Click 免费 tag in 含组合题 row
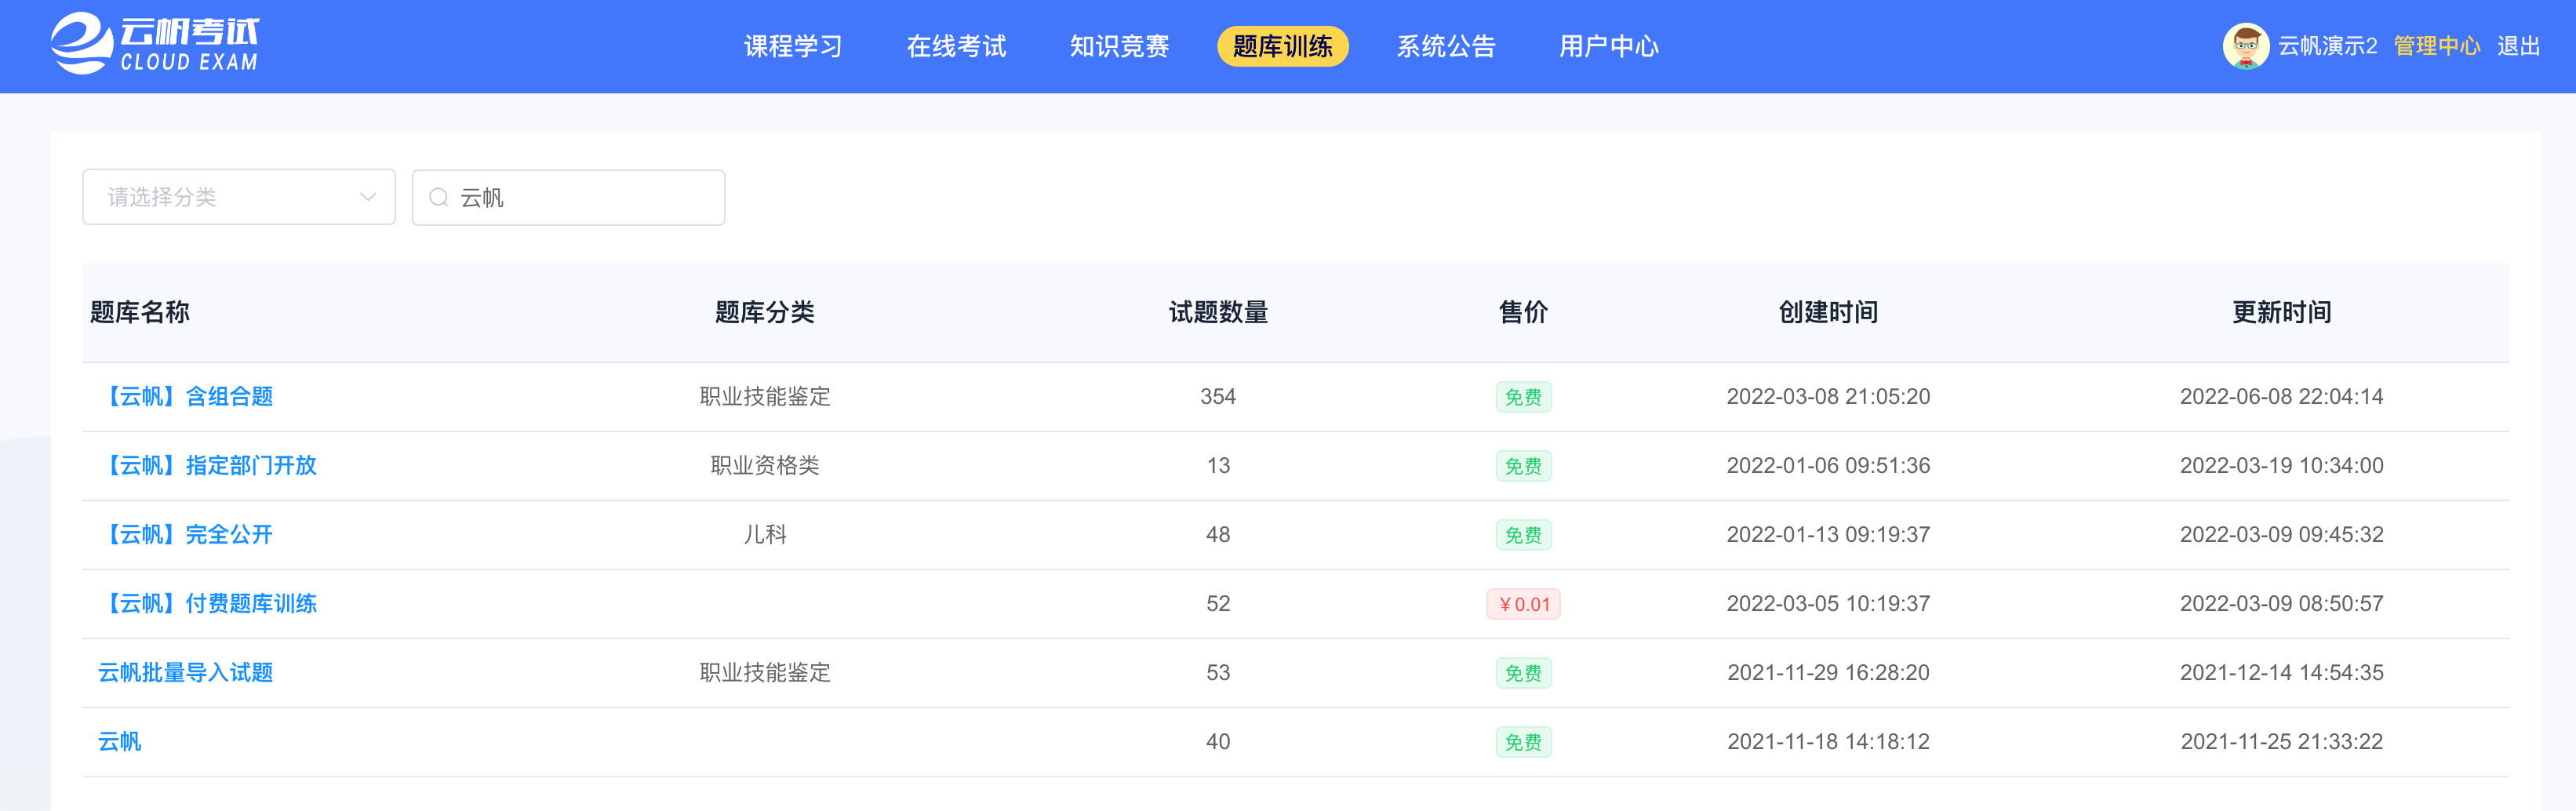The height and width of the screenshot is (811, 2576). pos(1523,397)
